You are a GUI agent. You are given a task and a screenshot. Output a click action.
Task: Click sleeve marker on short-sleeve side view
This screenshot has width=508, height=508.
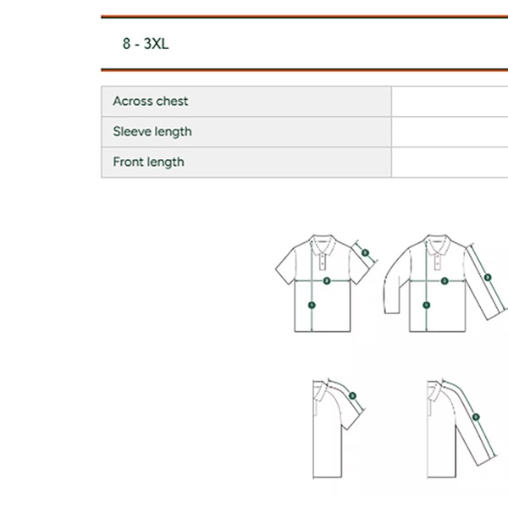352,395
